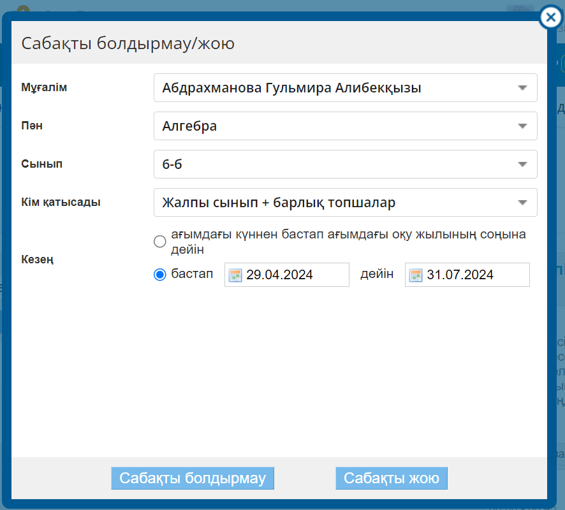Click the arrow on the Мұғалім dropdown
Image resolution: width=565 pixels, height=510 pixels.
pos(522,88)
